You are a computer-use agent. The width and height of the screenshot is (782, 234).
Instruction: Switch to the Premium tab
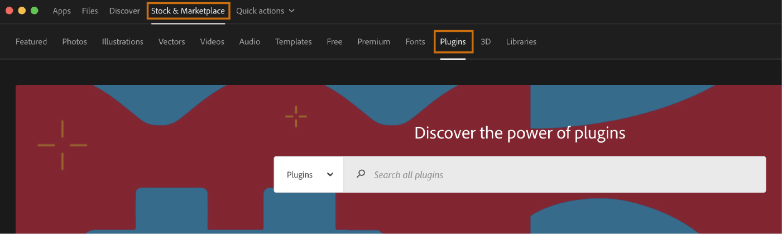pos(373,42)
